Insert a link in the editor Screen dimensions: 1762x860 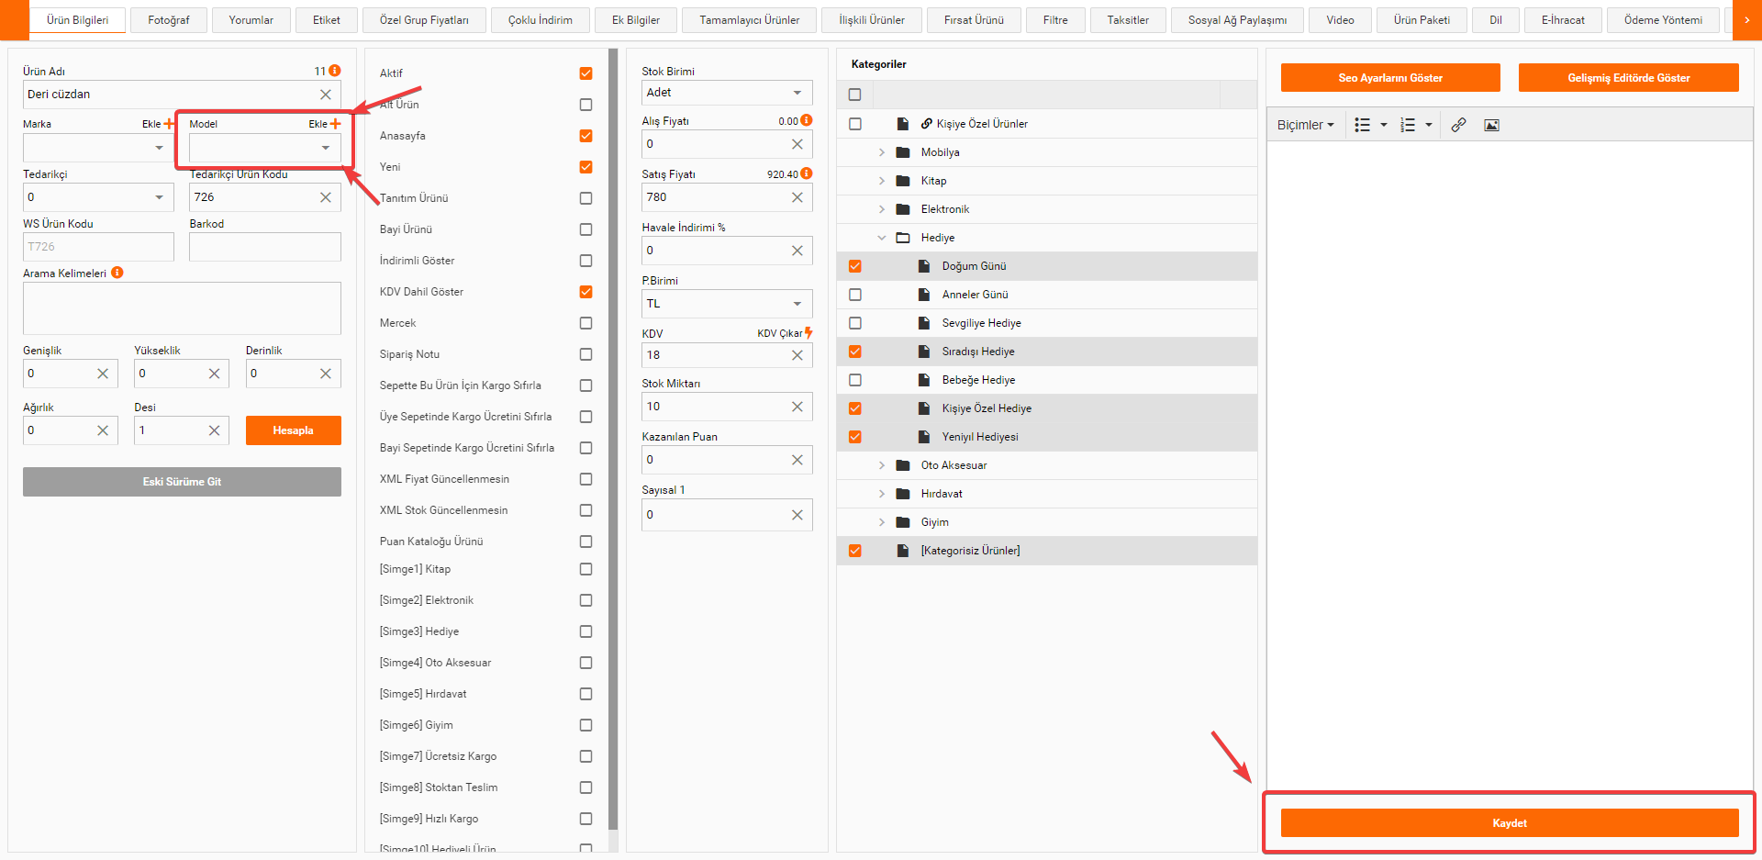tap(1458, 125)
